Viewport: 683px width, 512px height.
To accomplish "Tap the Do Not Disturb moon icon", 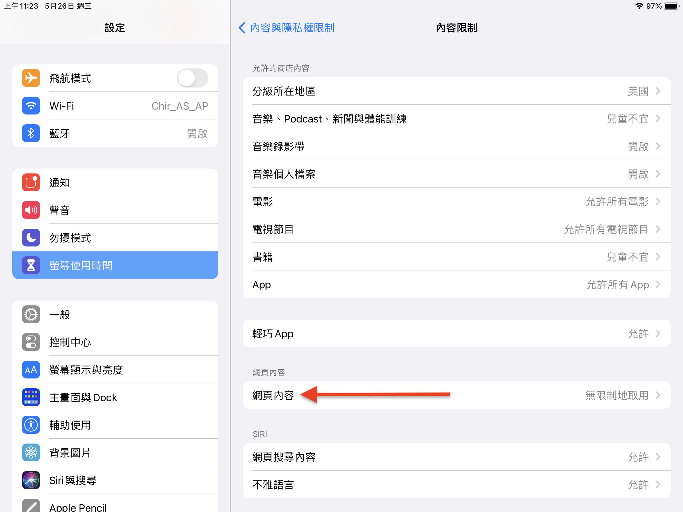I will tap(31, 238).
